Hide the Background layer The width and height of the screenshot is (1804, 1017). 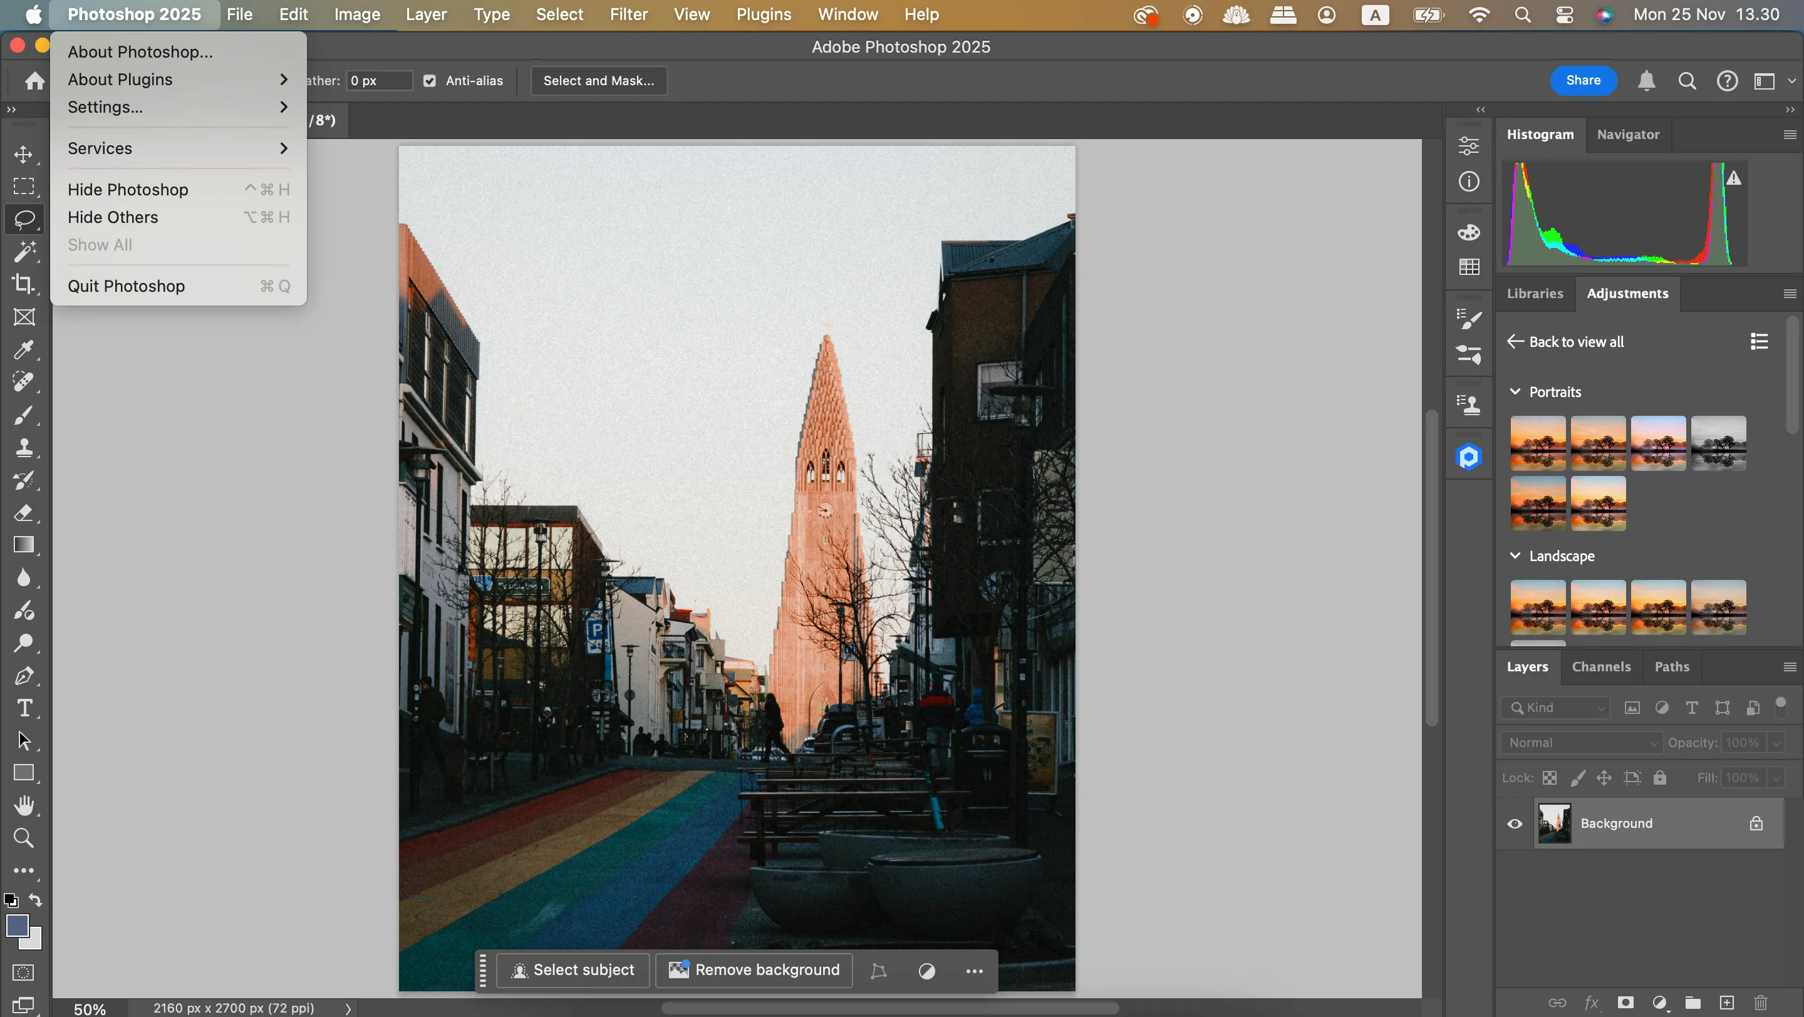1514,823
